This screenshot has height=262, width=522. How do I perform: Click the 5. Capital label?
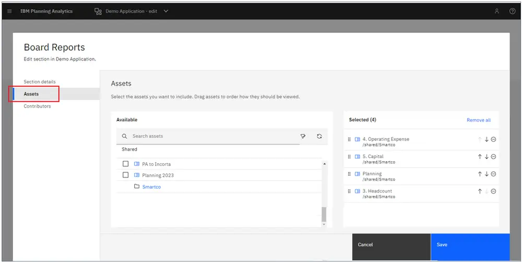[373, 157]
